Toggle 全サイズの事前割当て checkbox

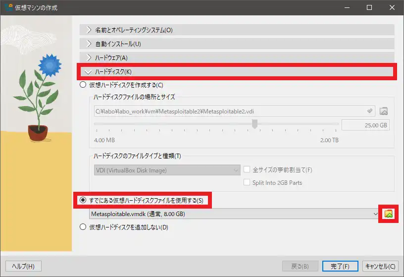247,170
